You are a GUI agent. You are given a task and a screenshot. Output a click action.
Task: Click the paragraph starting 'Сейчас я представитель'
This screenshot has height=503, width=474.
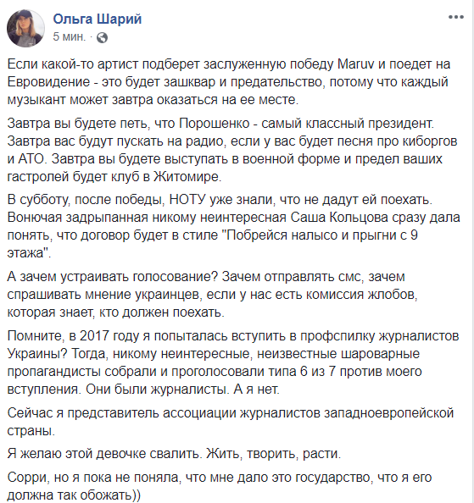click(231, 422)
